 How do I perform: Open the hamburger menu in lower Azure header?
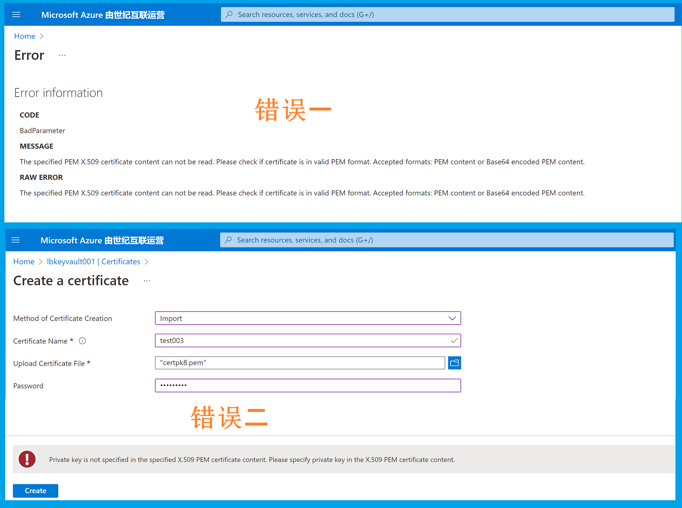click(x=15, y=240)
